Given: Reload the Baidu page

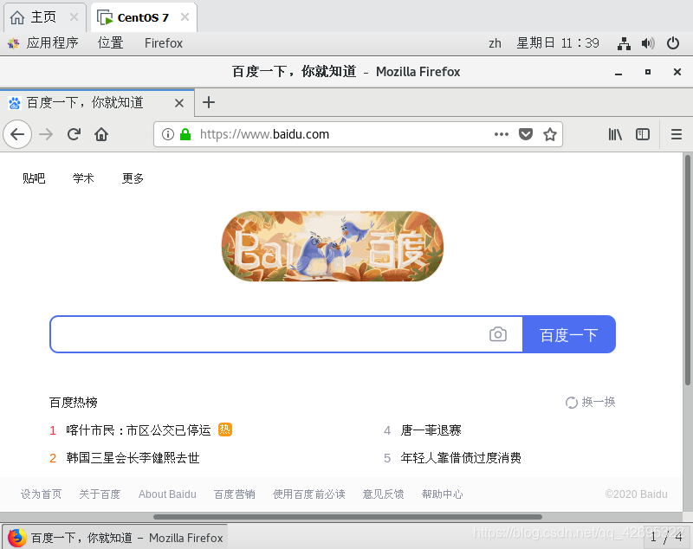Looking at the screenshot, I should point(74,134).
